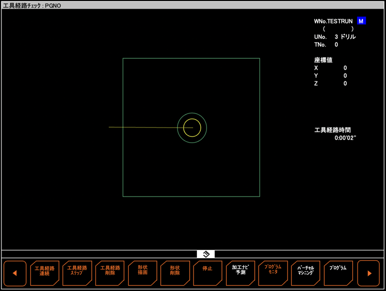Stop the simulation with 停止
This screenshot has width=386, height=291.
coord(207,273)
